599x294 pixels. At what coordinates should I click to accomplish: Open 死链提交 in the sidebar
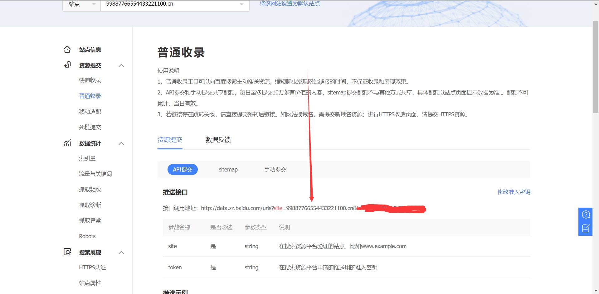[90, 127]
